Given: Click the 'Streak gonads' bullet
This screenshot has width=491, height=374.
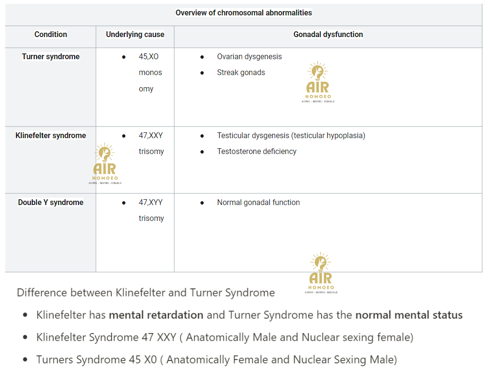Looking at the screenshot, I should 241,73.
